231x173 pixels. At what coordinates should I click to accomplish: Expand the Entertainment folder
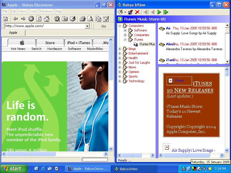pos(120,53)
